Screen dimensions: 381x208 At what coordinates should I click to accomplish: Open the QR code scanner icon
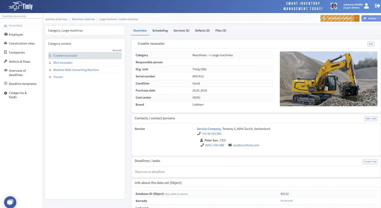pos(334,6)
